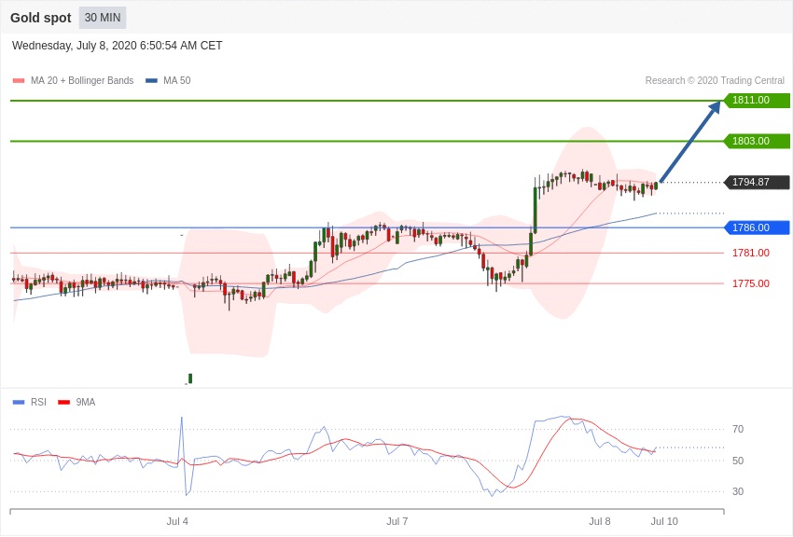Click the 1781.00 red support label
The image size is (793, 537).
tap(750, 253)
